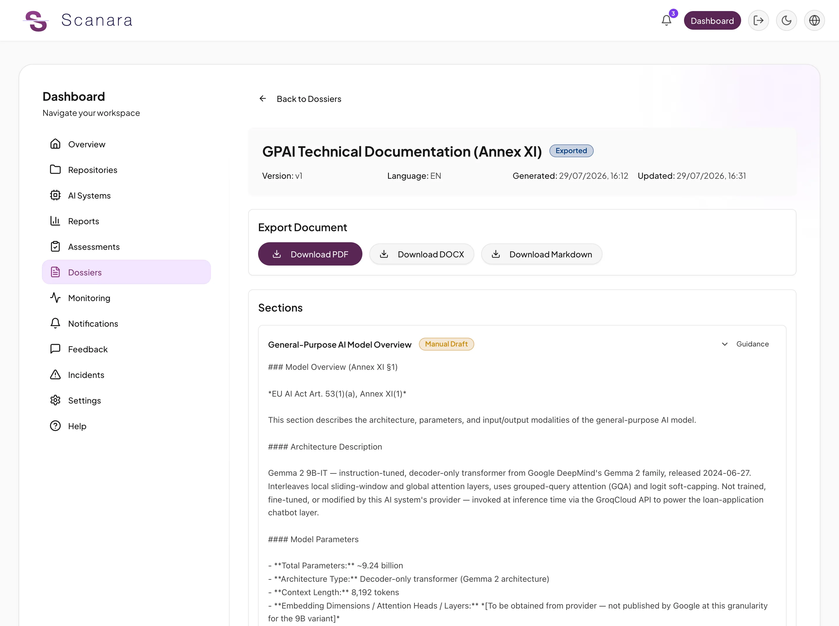Image resolution: width=839 pixels, height=626 pixels.
Task: Click General-Purpose AI Model Overview heading
Action: [x=339, y=344]
